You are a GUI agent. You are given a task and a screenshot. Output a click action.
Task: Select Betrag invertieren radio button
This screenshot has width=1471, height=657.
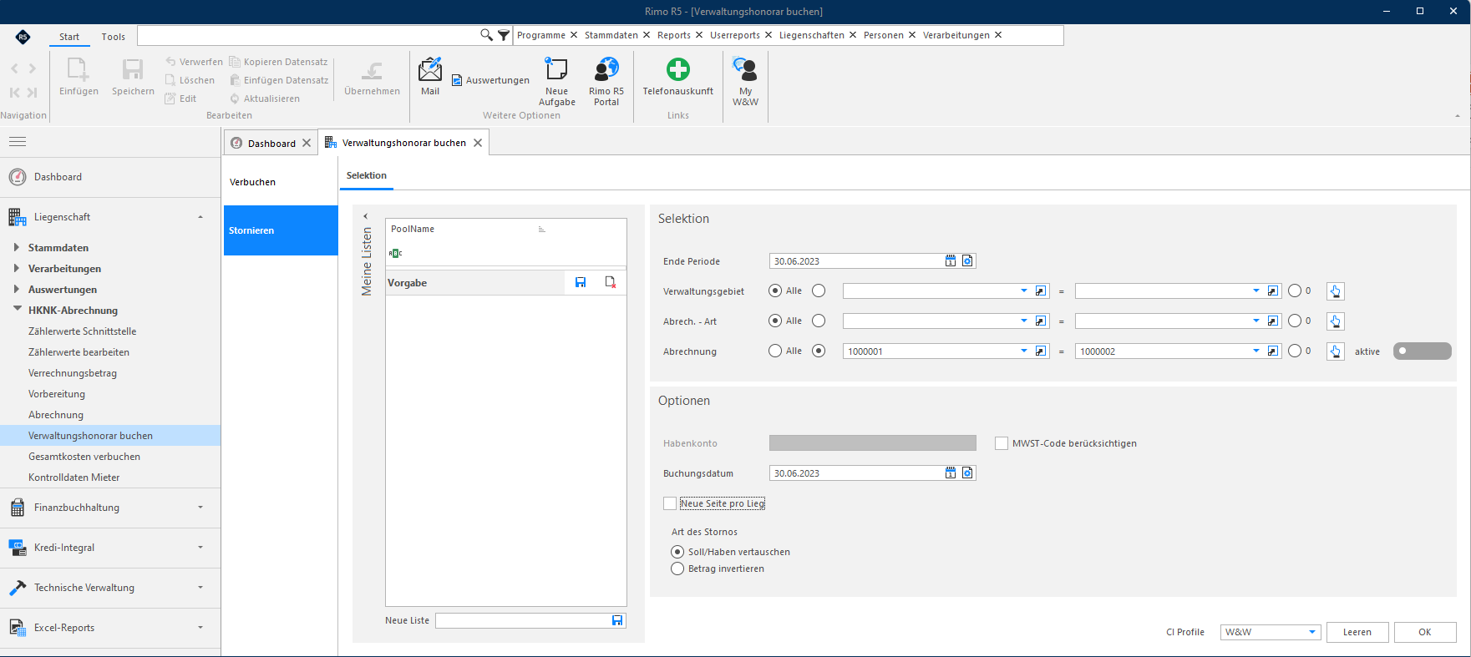[677, 569]
